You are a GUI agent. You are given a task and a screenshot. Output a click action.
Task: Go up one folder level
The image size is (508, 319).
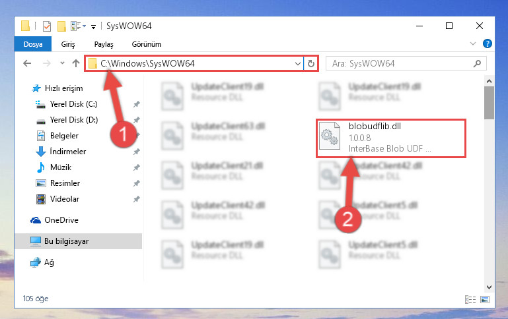click(76, 63)
